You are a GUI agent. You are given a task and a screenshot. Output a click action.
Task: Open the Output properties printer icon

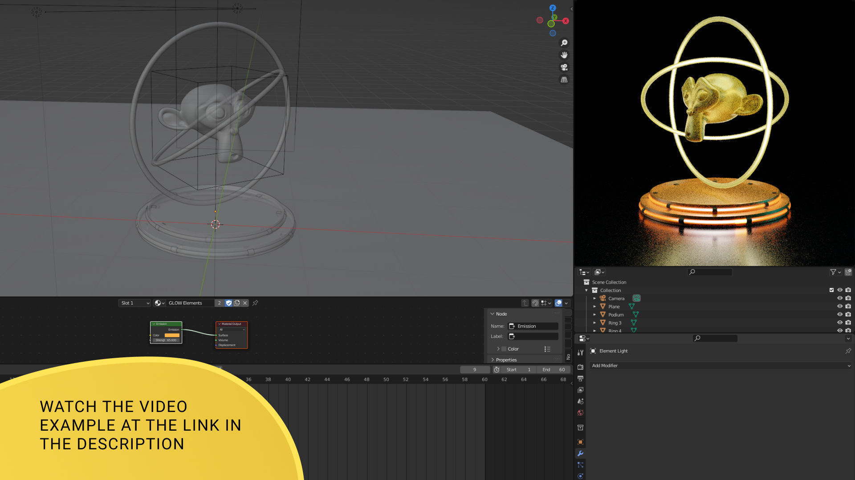coord(580,379)
